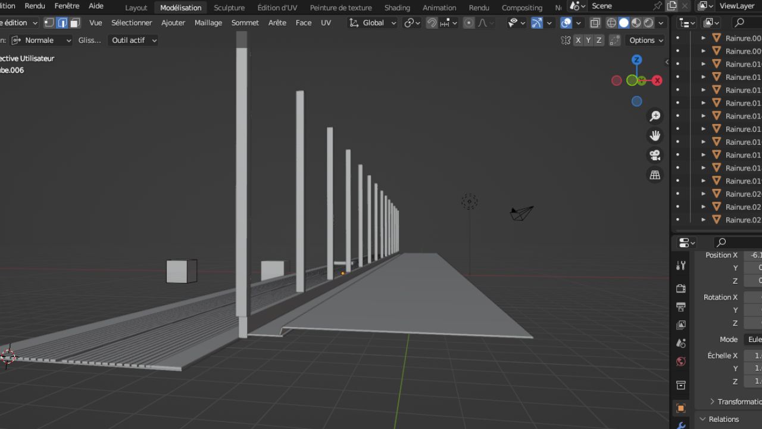The height and width of the screenshot is (429, 762).
Task: Switch to wireframe shading mode
Action: (x=611, y=23)
